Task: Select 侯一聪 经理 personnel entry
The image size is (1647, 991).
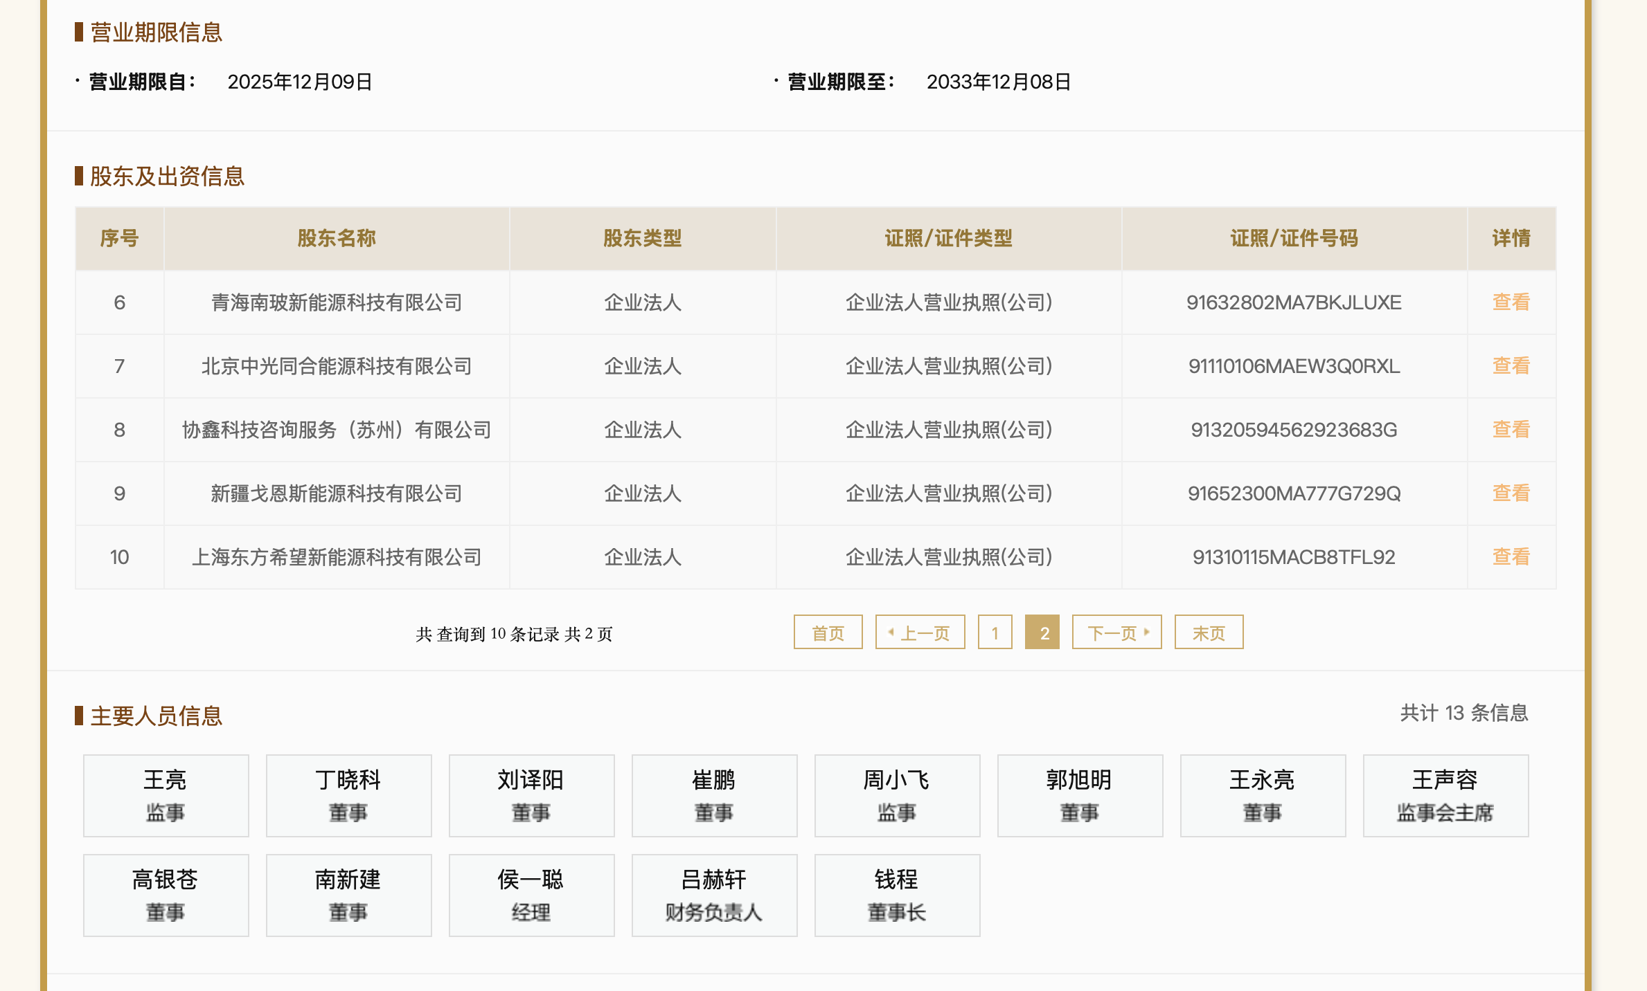Action: click(531, 895)
